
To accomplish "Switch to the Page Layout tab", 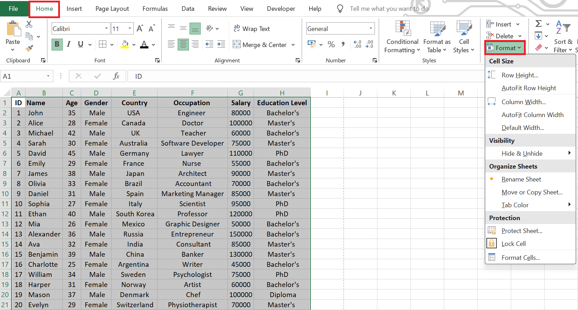I will (112, 9).
